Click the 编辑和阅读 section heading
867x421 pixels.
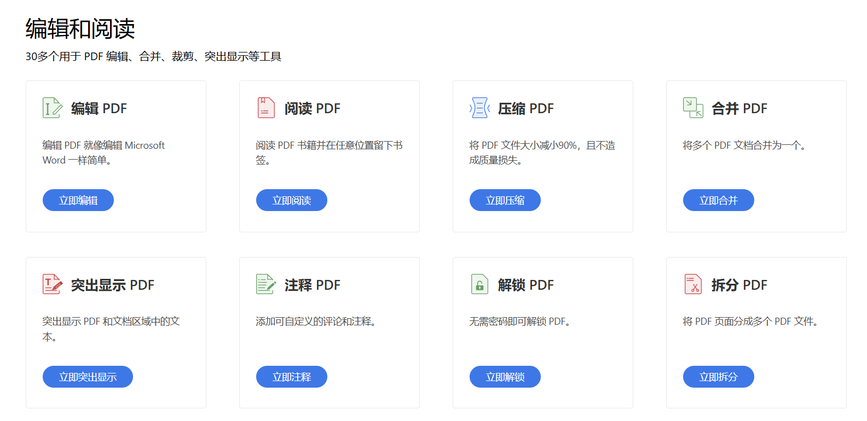tap(80, 29)
